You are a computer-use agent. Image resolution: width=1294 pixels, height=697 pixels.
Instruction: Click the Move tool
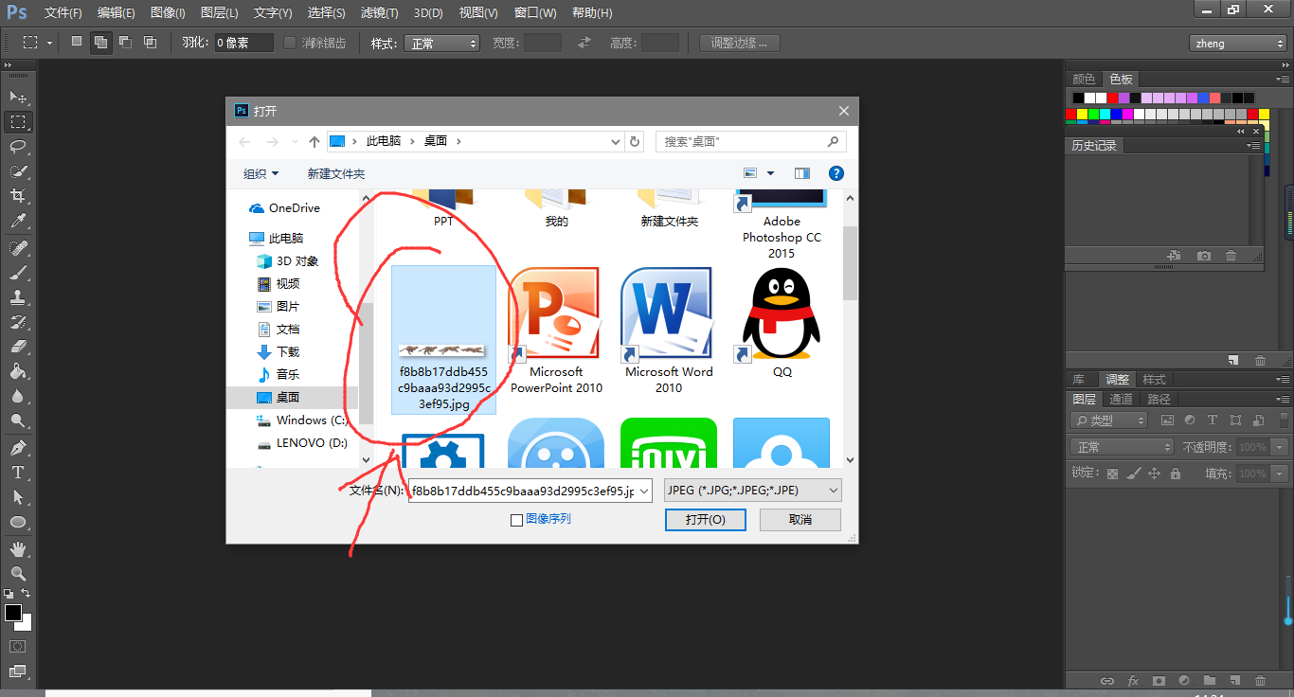(x=18, y=97)
